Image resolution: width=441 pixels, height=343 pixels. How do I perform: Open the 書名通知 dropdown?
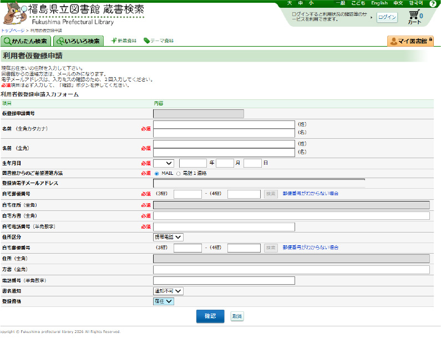pyautogui.click(x=168, y=290)
